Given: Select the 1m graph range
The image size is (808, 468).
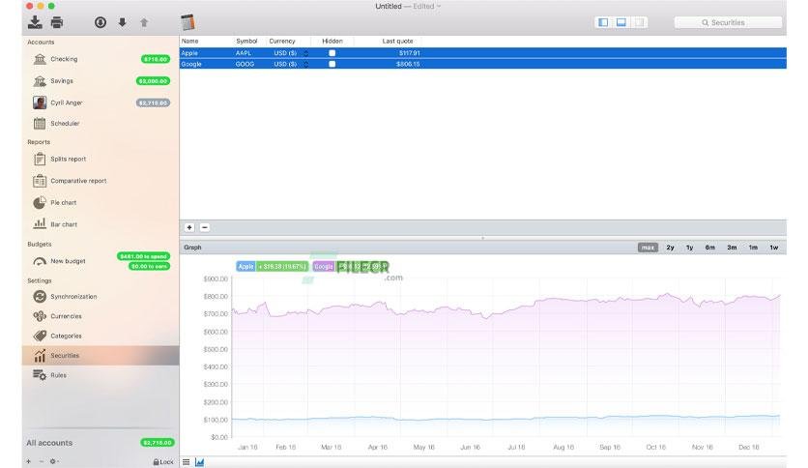Looking at the screenshot, I should (x=753, y=248).
